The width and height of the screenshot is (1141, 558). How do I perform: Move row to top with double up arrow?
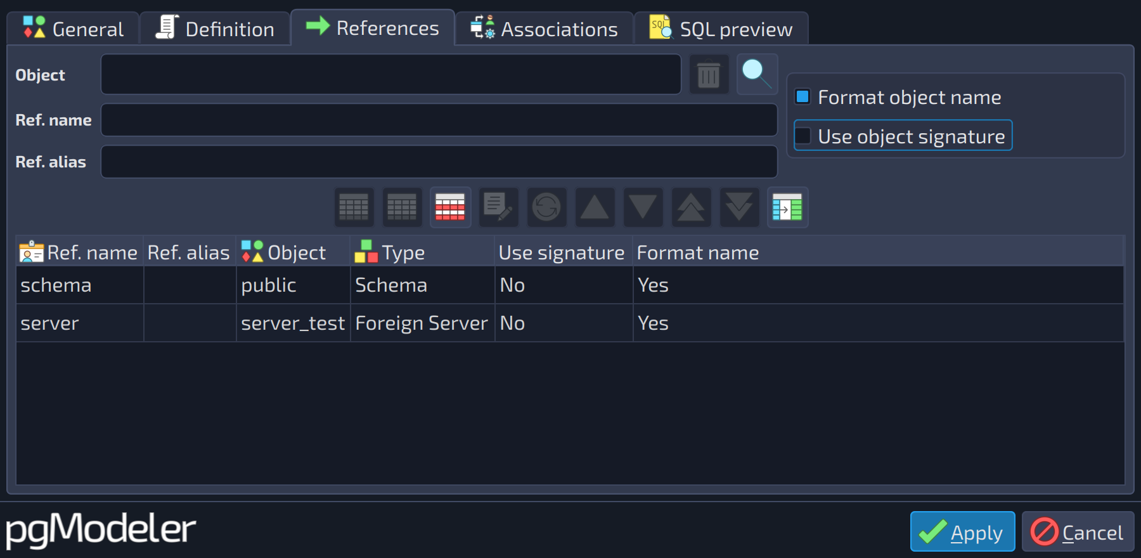coord(691,207)
